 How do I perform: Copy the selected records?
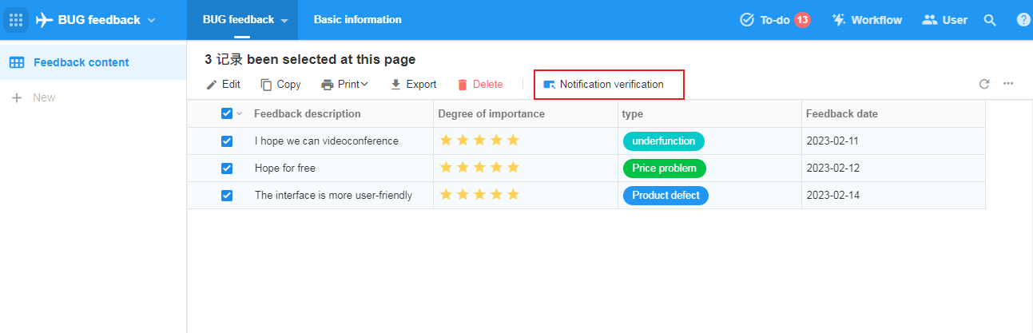[x=280, y=84]
